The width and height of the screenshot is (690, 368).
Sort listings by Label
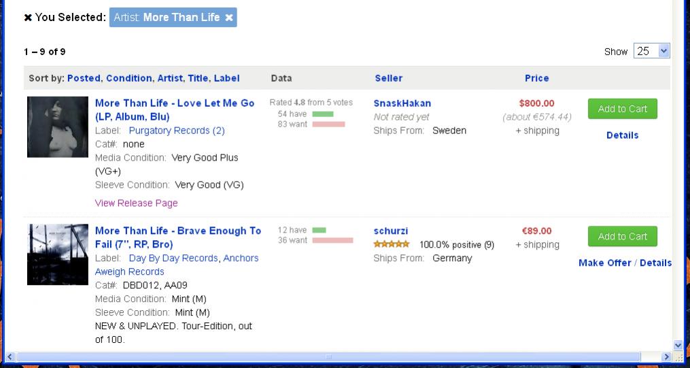coord(226,78)
